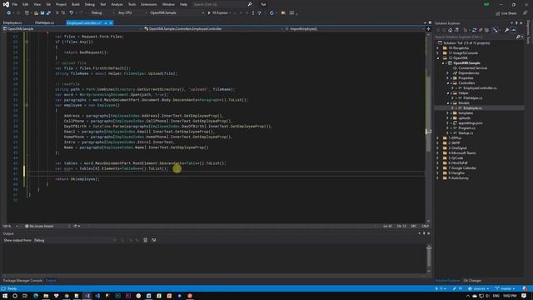Screen dimensions: 533x300
Task: Click the Open File toolbar icon
Action: pyautogui.click(x=36, y=13)
